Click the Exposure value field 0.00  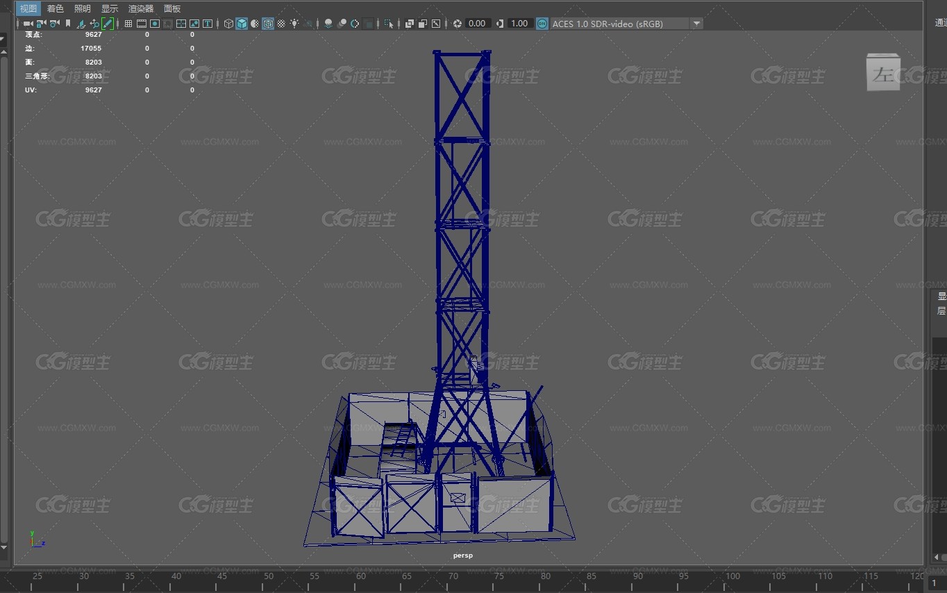[x=478, y=24]
